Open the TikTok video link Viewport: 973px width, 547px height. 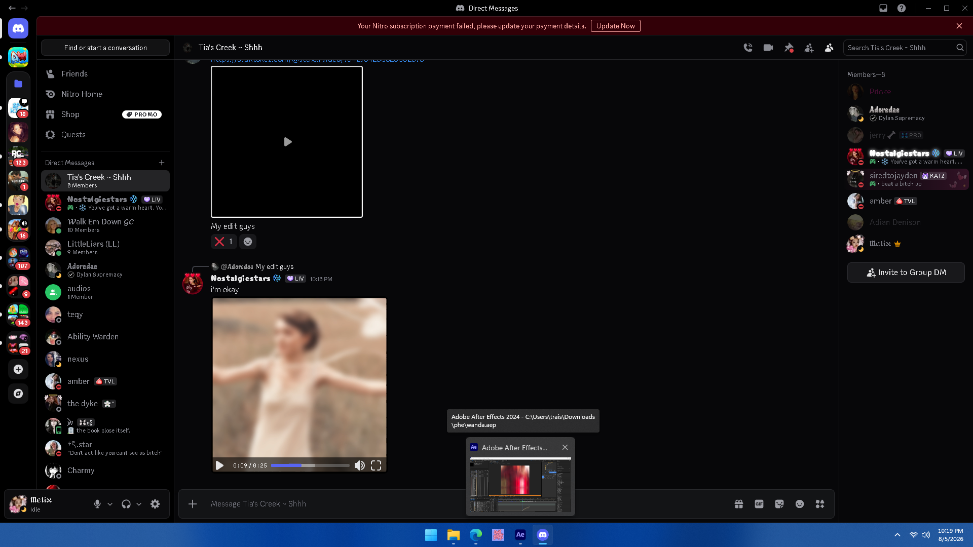tap(317, 61)
